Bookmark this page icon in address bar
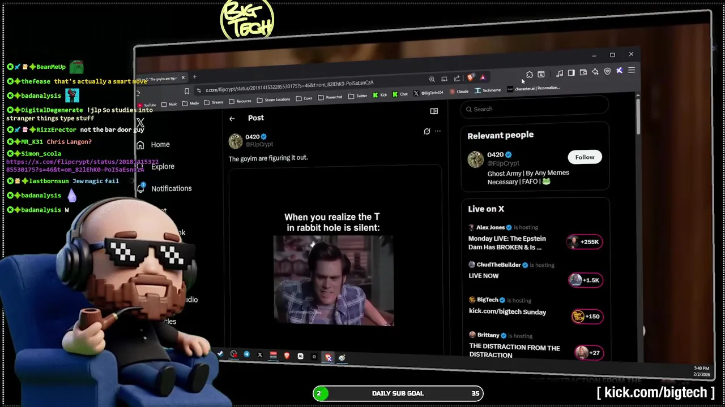The image size is (725, 407). coord(187,91)
